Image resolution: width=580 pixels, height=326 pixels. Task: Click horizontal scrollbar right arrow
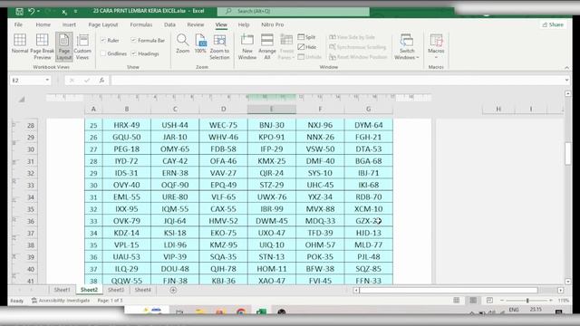point(560,290)
